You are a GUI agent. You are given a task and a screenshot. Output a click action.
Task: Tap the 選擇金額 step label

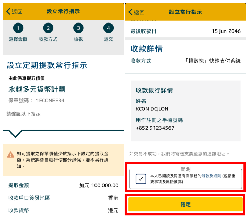(x=18, y=39)
